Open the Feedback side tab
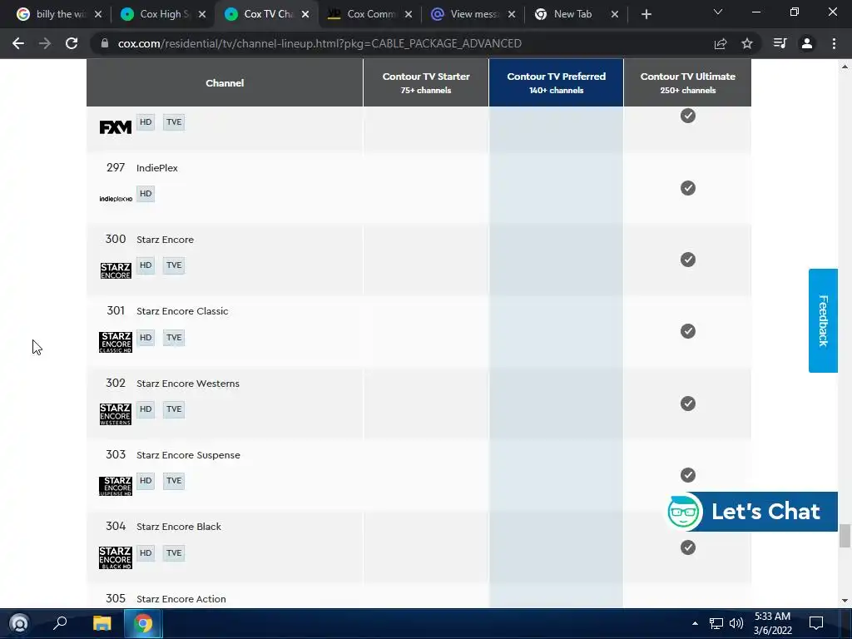Viewport: 852px width, 639px height. pos(823,320)
